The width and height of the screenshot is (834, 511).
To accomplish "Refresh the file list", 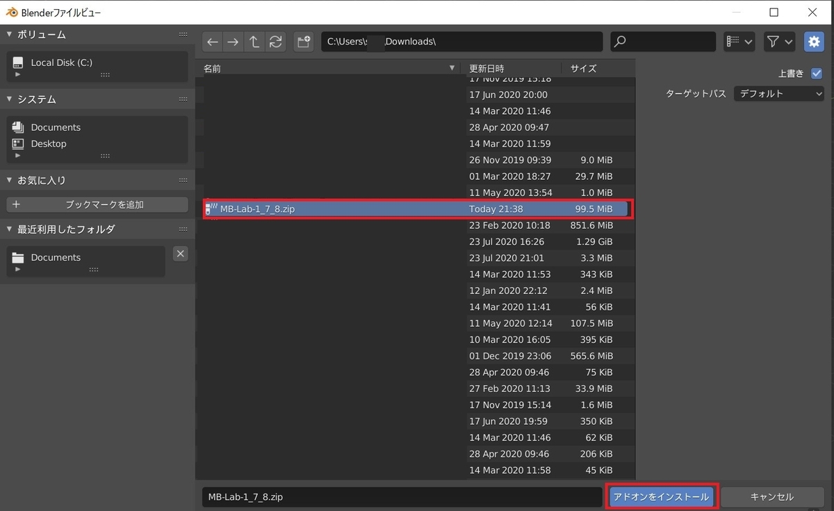I will (x=276, y=42).
